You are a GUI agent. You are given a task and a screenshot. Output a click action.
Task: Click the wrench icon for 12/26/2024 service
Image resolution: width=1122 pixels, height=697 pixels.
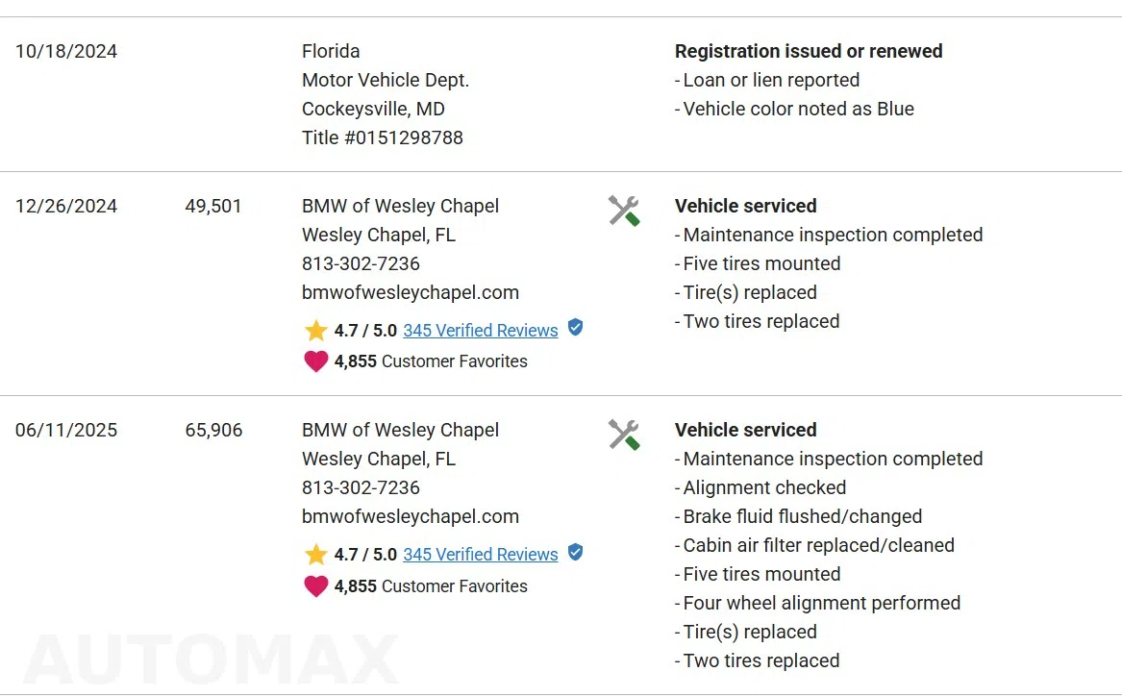click(624, 212)
